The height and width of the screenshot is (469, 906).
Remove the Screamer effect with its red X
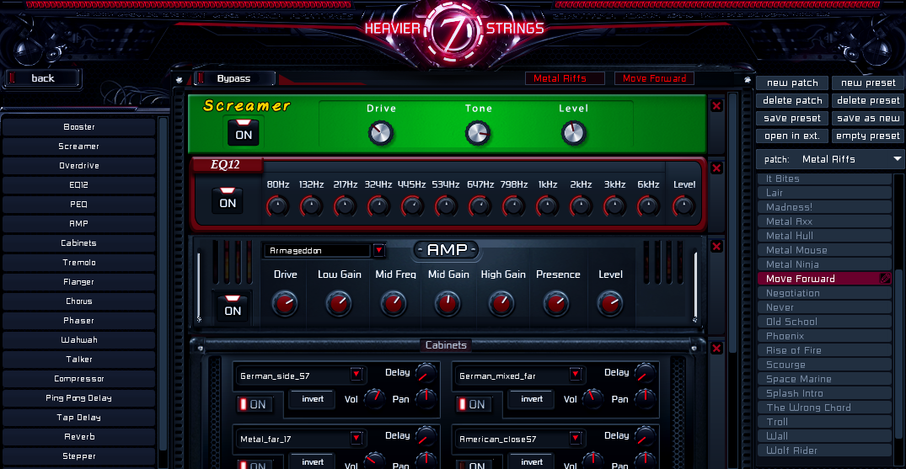716,106
